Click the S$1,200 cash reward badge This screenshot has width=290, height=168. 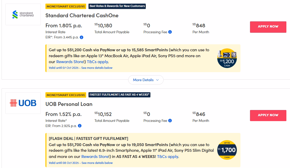point(227,58)
